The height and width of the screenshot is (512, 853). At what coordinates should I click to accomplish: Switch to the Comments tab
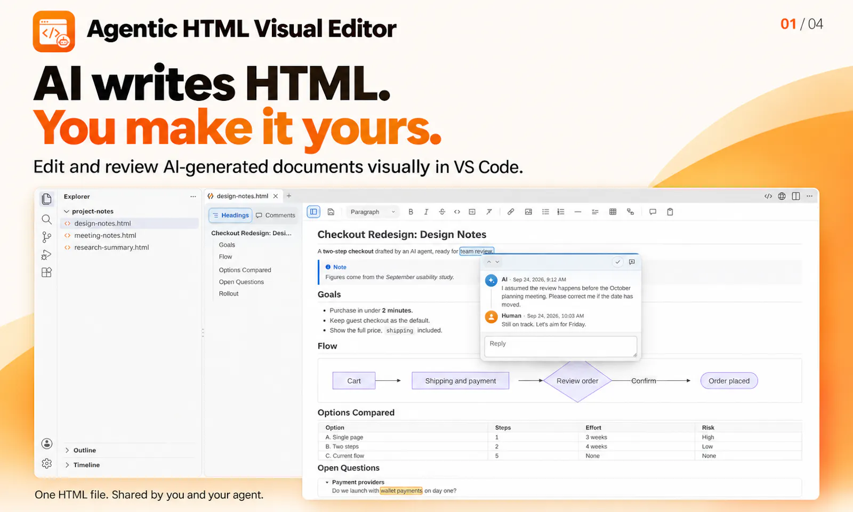pos(276,215)
